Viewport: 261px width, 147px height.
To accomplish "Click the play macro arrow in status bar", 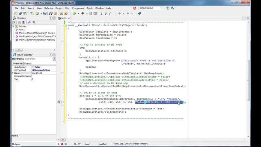I will tap(59, 144).
